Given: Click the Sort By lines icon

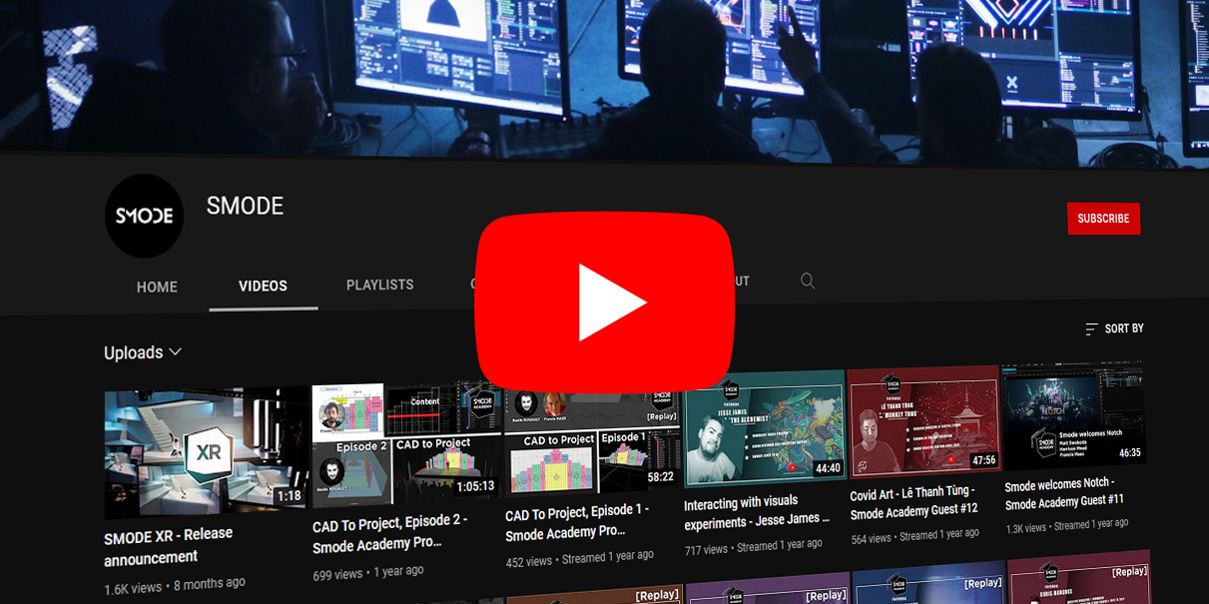Looking at the screenshot, I should (x=1091, y=329).
